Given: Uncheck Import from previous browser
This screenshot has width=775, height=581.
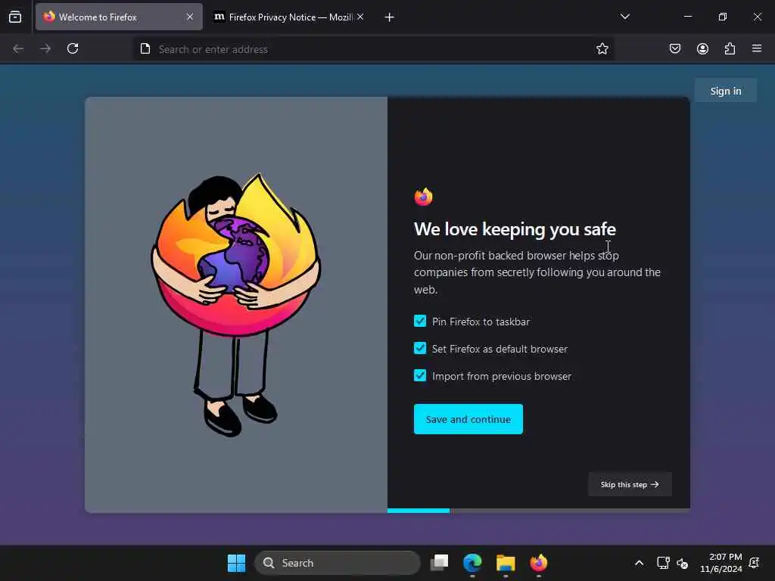Looking at the screenshot, I should 420,375.
